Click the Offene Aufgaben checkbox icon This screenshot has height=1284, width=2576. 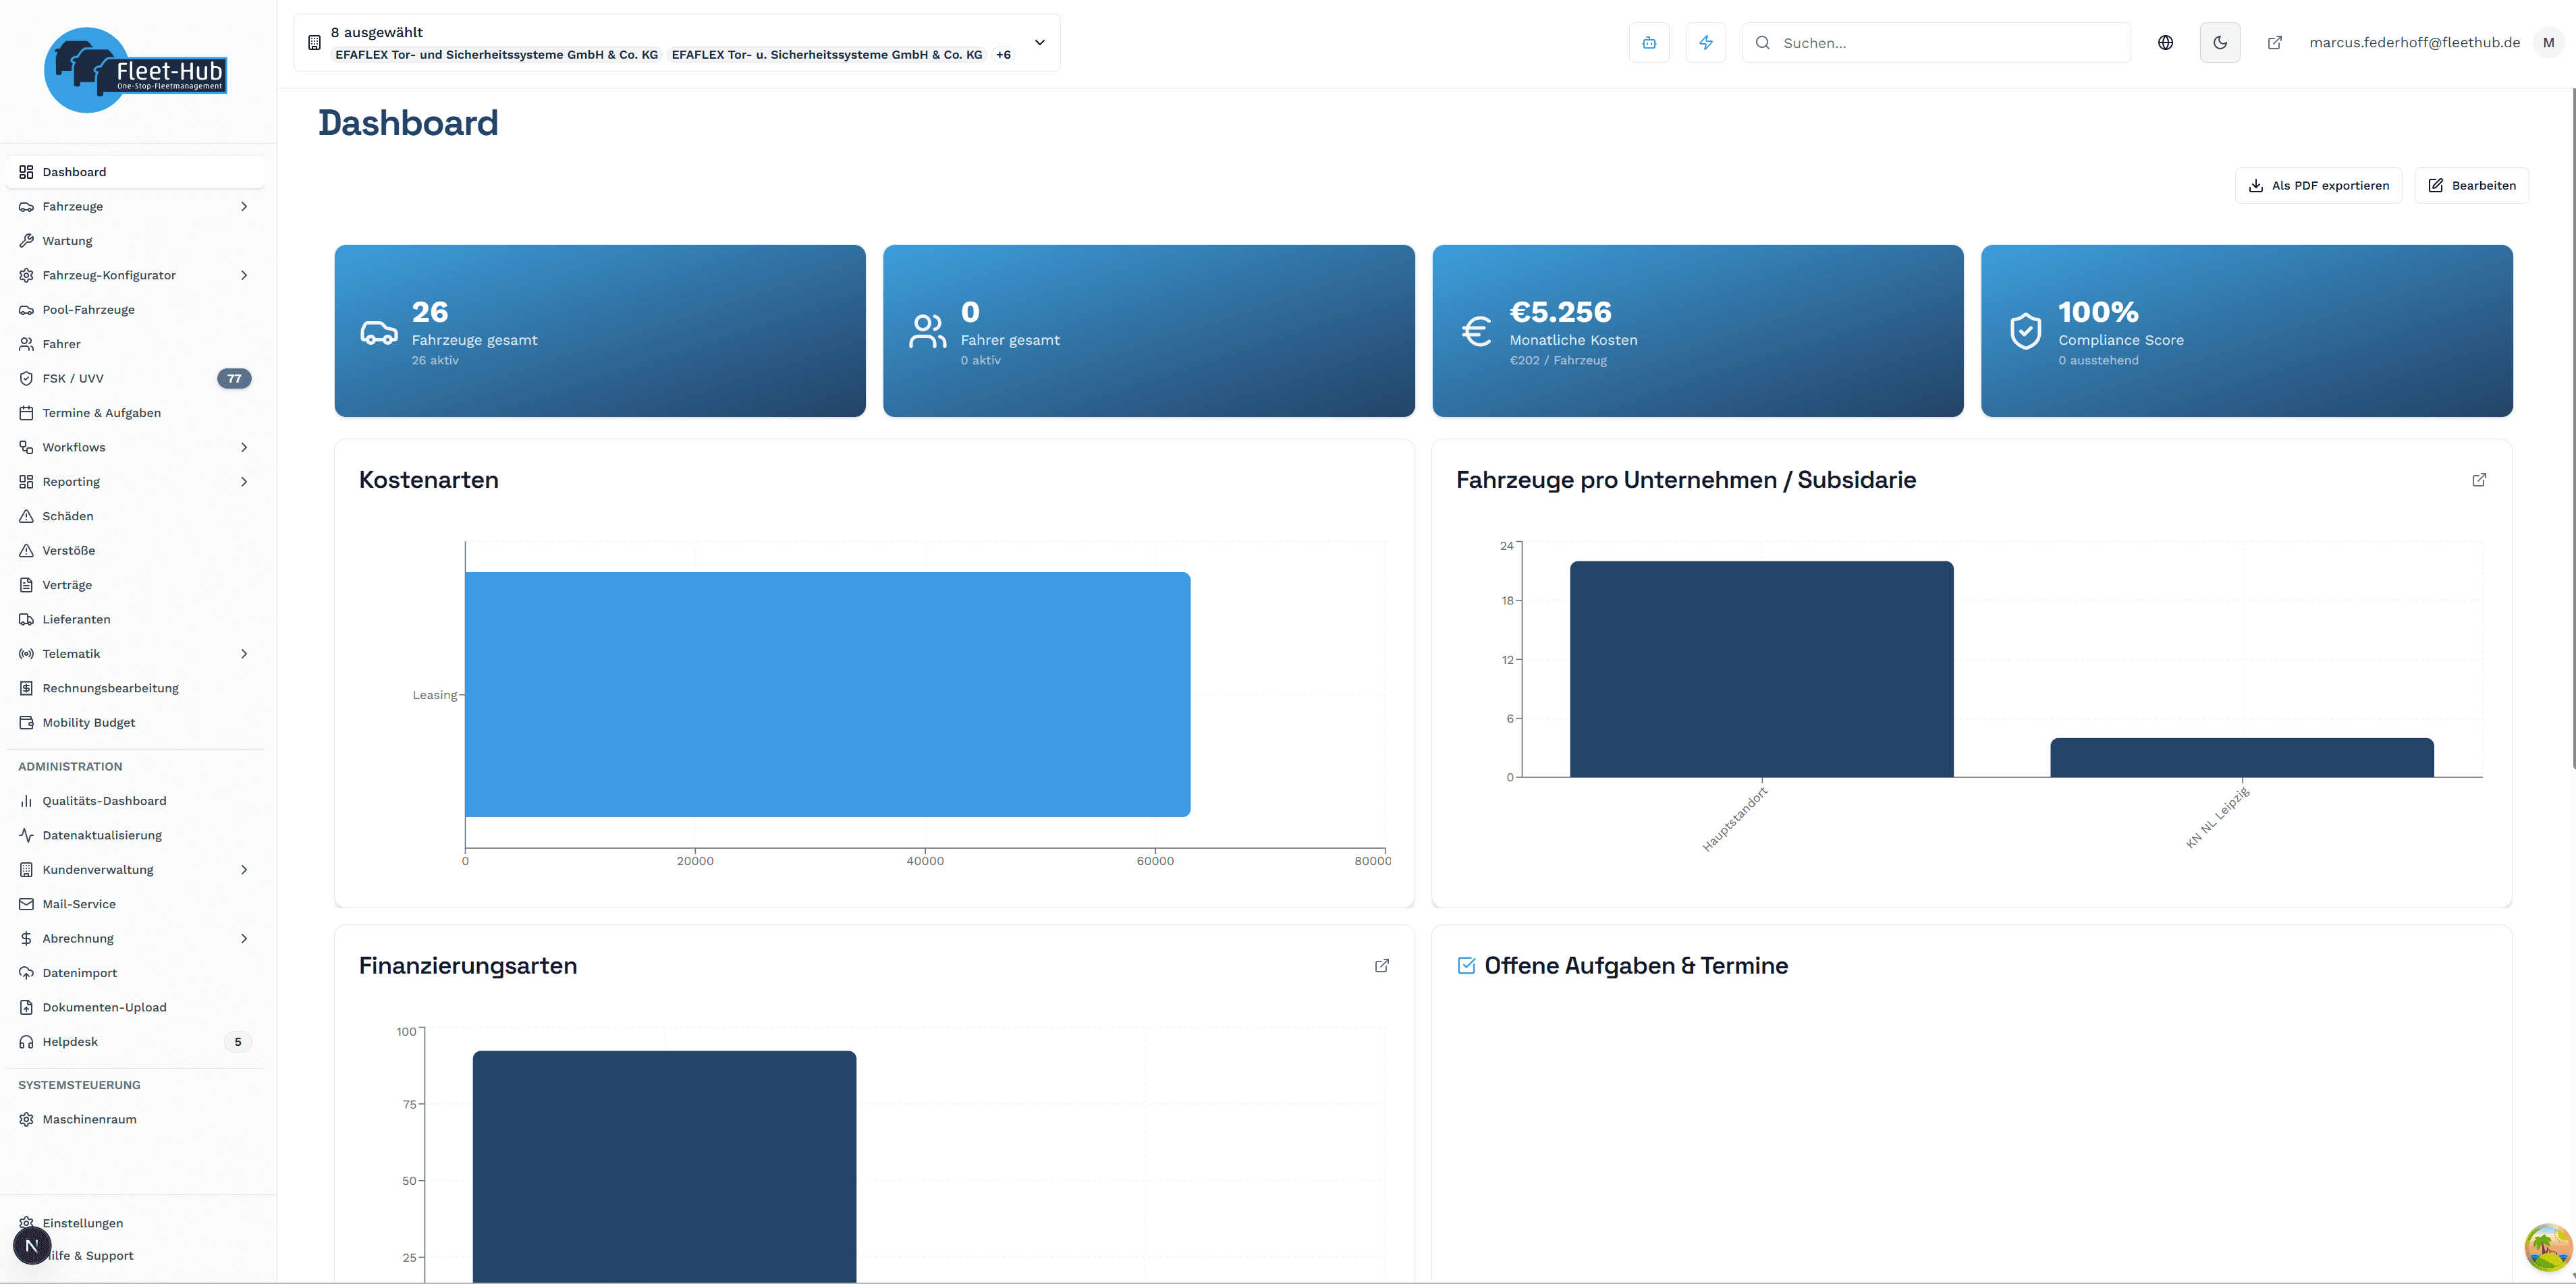pyautogui.click(x=1466, y=965)
